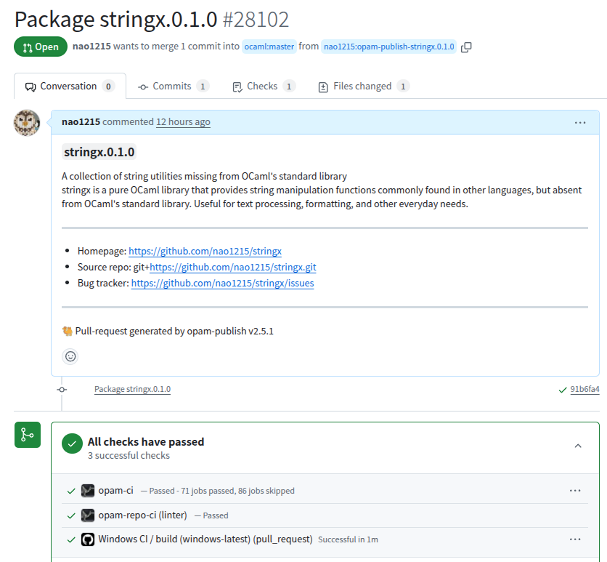
Task: Open the Files changed tab
Action: point(363,87)
